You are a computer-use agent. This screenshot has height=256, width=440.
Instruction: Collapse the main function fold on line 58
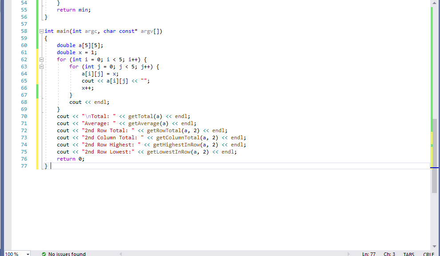coord(41,31)
